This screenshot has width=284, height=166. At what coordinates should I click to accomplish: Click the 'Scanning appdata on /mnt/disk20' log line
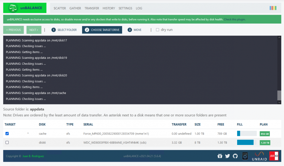tap(36, 75)
